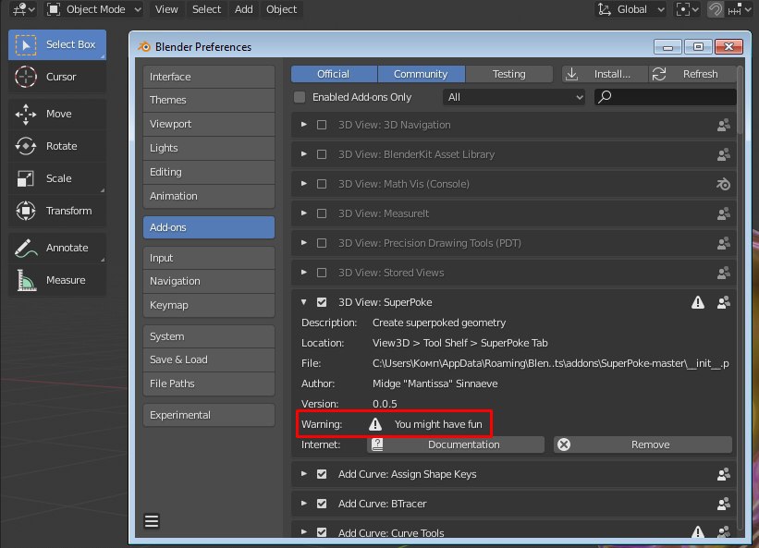Enable the Stored Views add-on checkbox
This screenshot has height=548, width=759.
322,273
